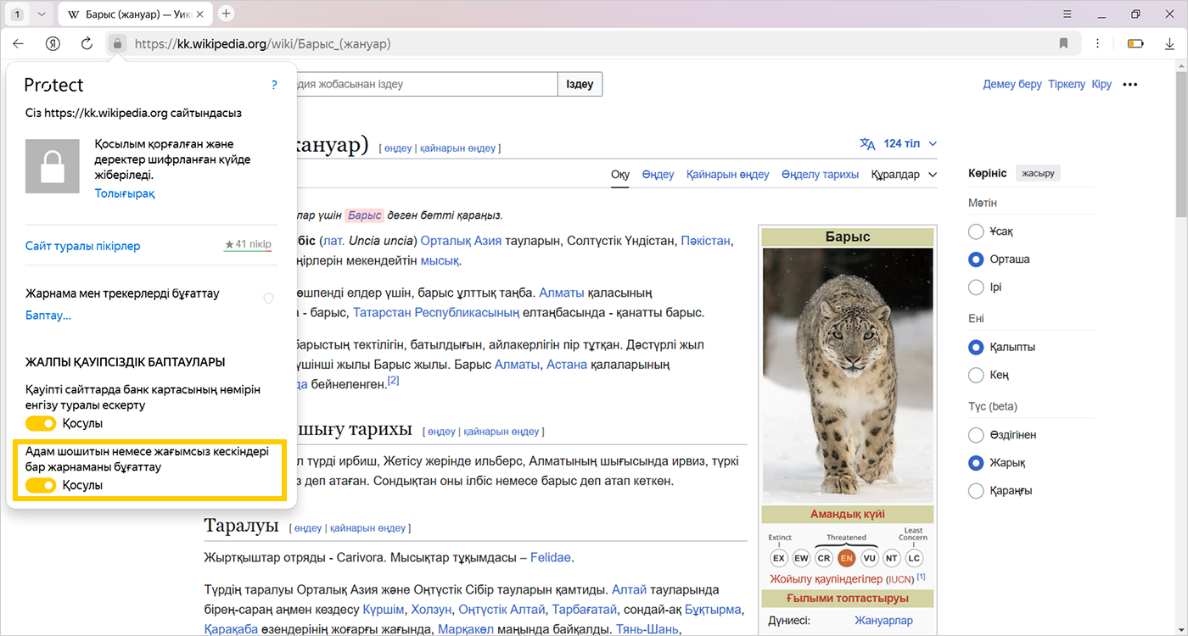Reload the page with refresh icon
The height and width of the screenshot is (636, 1188).
(x=87, y=43)
